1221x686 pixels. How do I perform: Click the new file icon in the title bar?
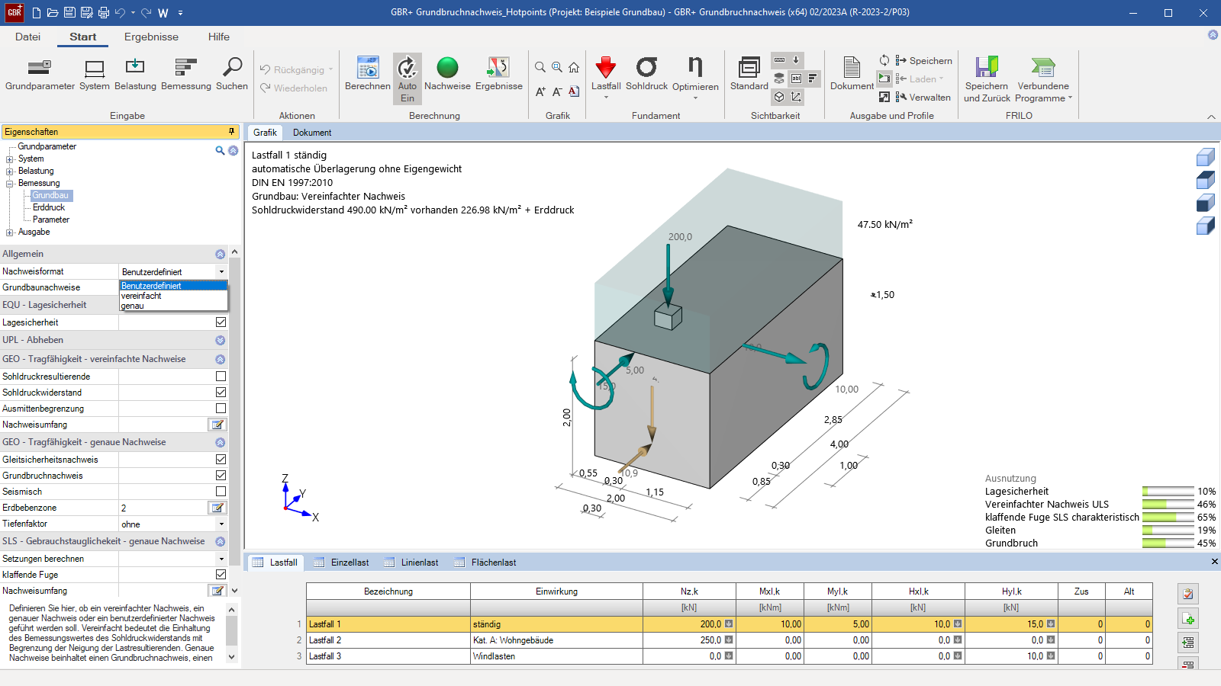(37, 12)
